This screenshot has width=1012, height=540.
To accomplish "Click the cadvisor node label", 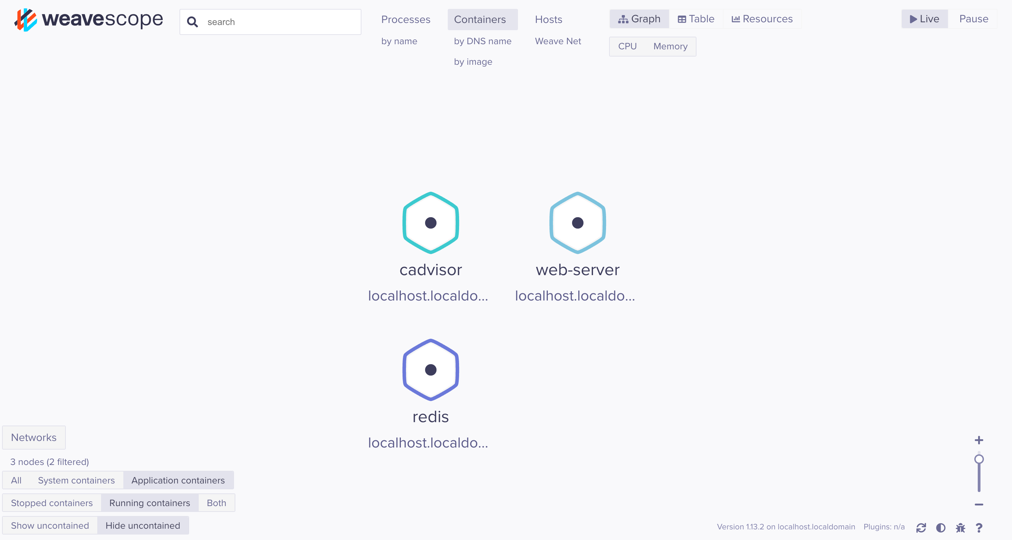I will coord(431,270).
